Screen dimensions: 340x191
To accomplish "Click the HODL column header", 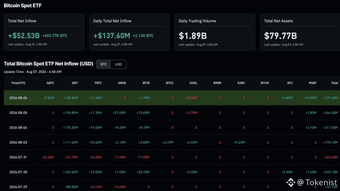I will 193,83.
